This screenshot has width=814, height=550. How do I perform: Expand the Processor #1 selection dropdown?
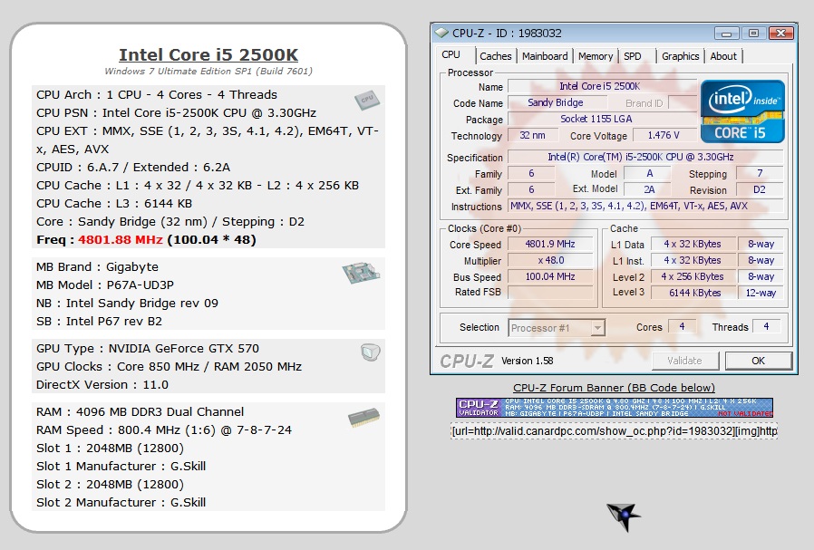(x=597, y=328)
